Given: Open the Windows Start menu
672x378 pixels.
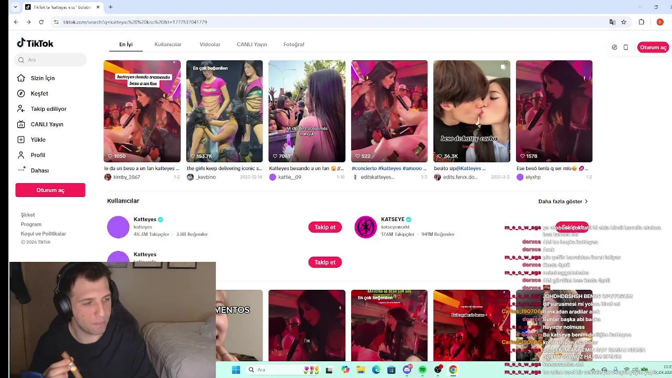Looking at the screenshot, I should (236, 370).
